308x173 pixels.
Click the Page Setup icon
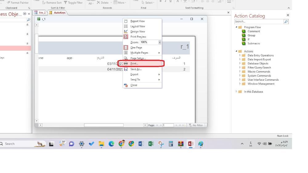[x=126, y=58]
